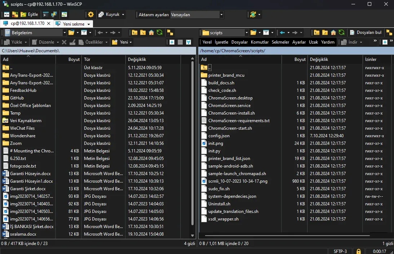Open the Komutlar menu
Viewport: 394px width, 254px height.
(260, 42)
